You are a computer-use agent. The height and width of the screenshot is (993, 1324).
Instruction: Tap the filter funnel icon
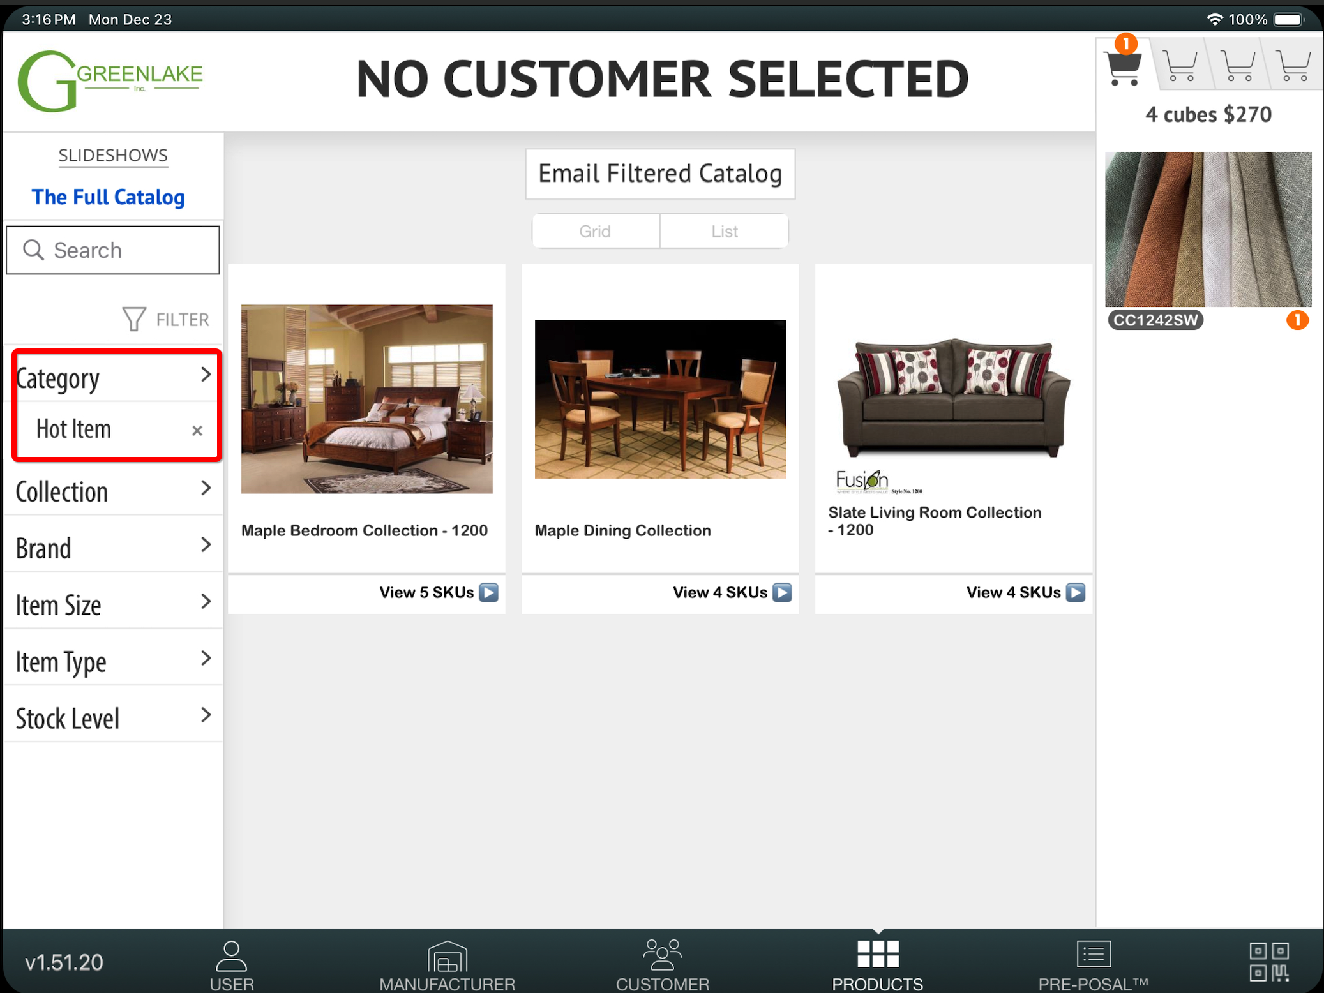point(134,319)
